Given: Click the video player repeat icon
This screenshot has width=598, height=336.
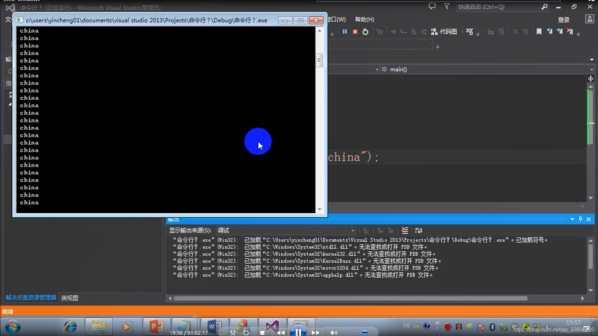Looking at the screenshot, I should 246,333.
